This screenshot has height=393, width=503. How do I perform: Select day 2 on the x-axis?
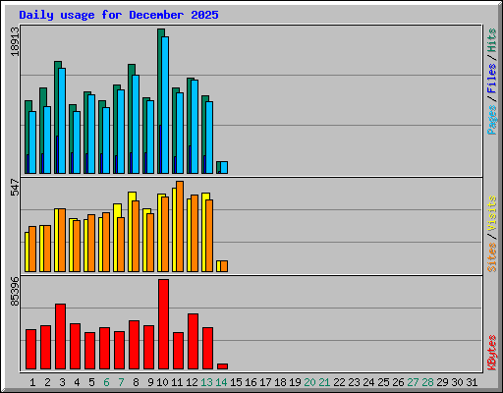coord(47,382)
